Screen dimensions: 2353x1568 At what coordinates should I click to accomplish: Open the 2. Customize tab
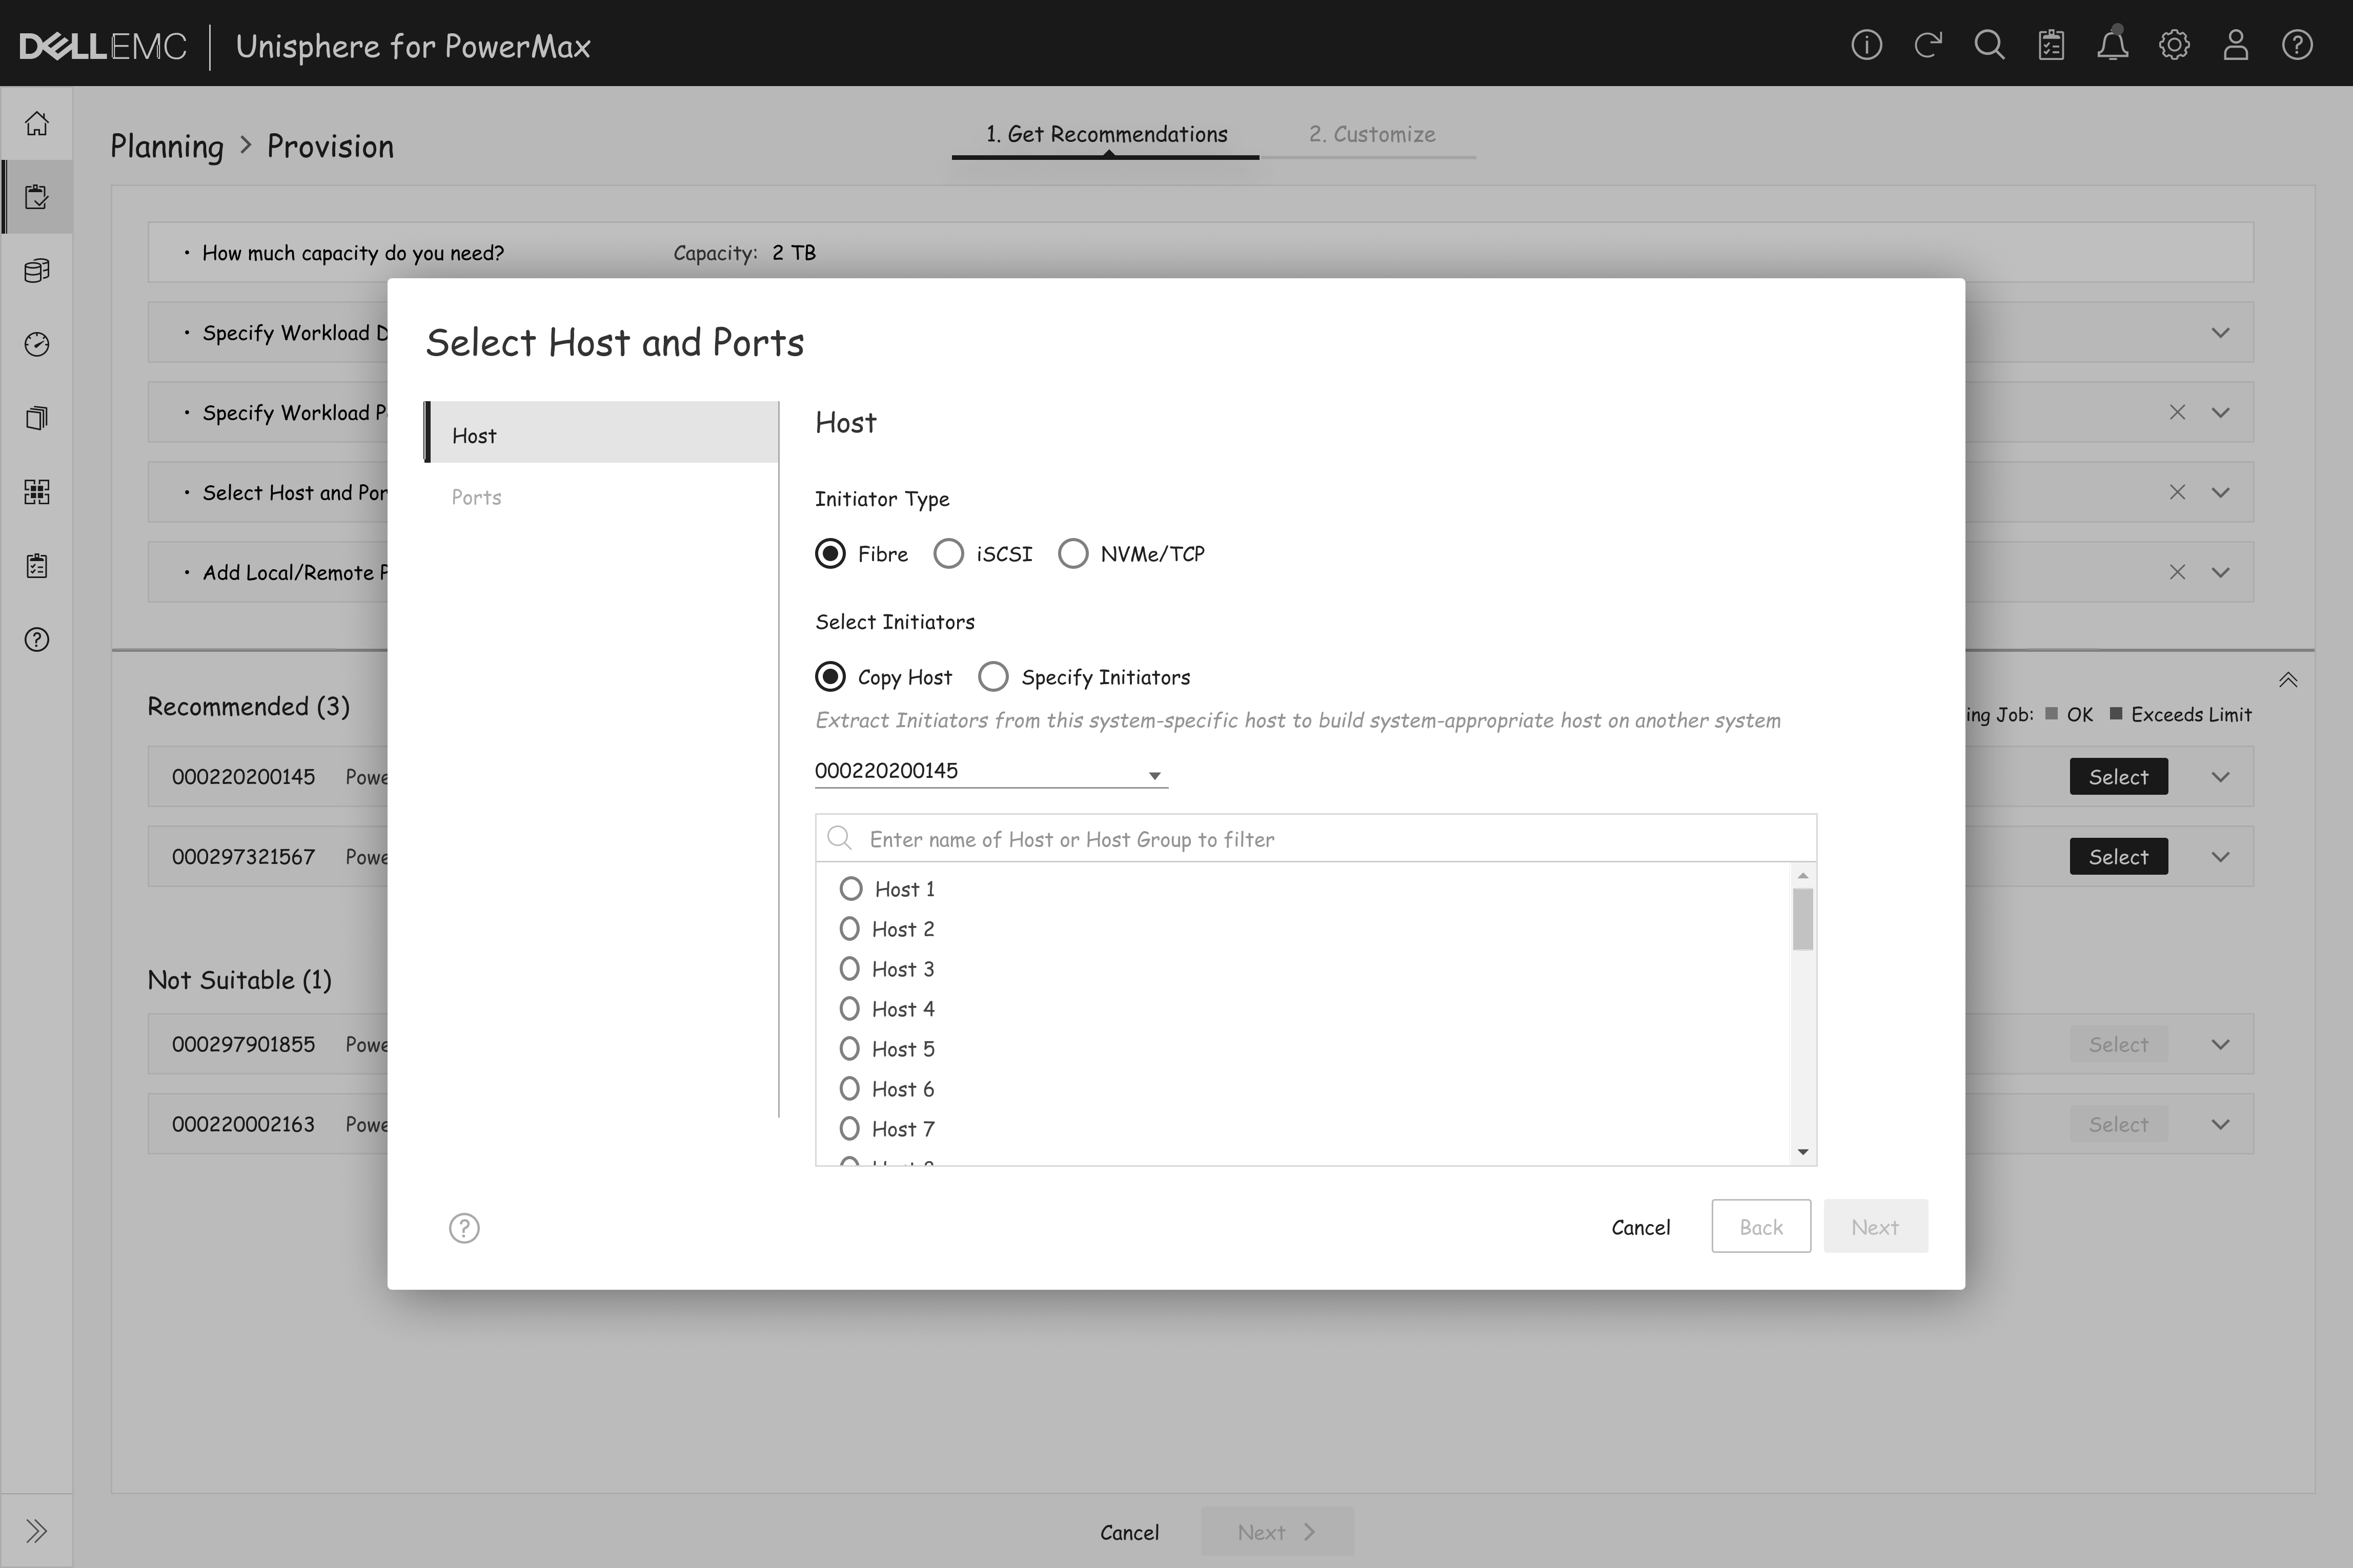[x=1372, y=134]
